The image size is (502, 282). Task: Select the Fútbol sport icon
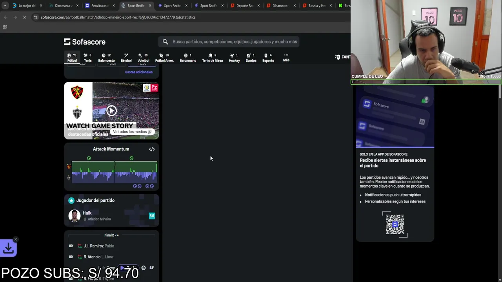coord(72,58)
